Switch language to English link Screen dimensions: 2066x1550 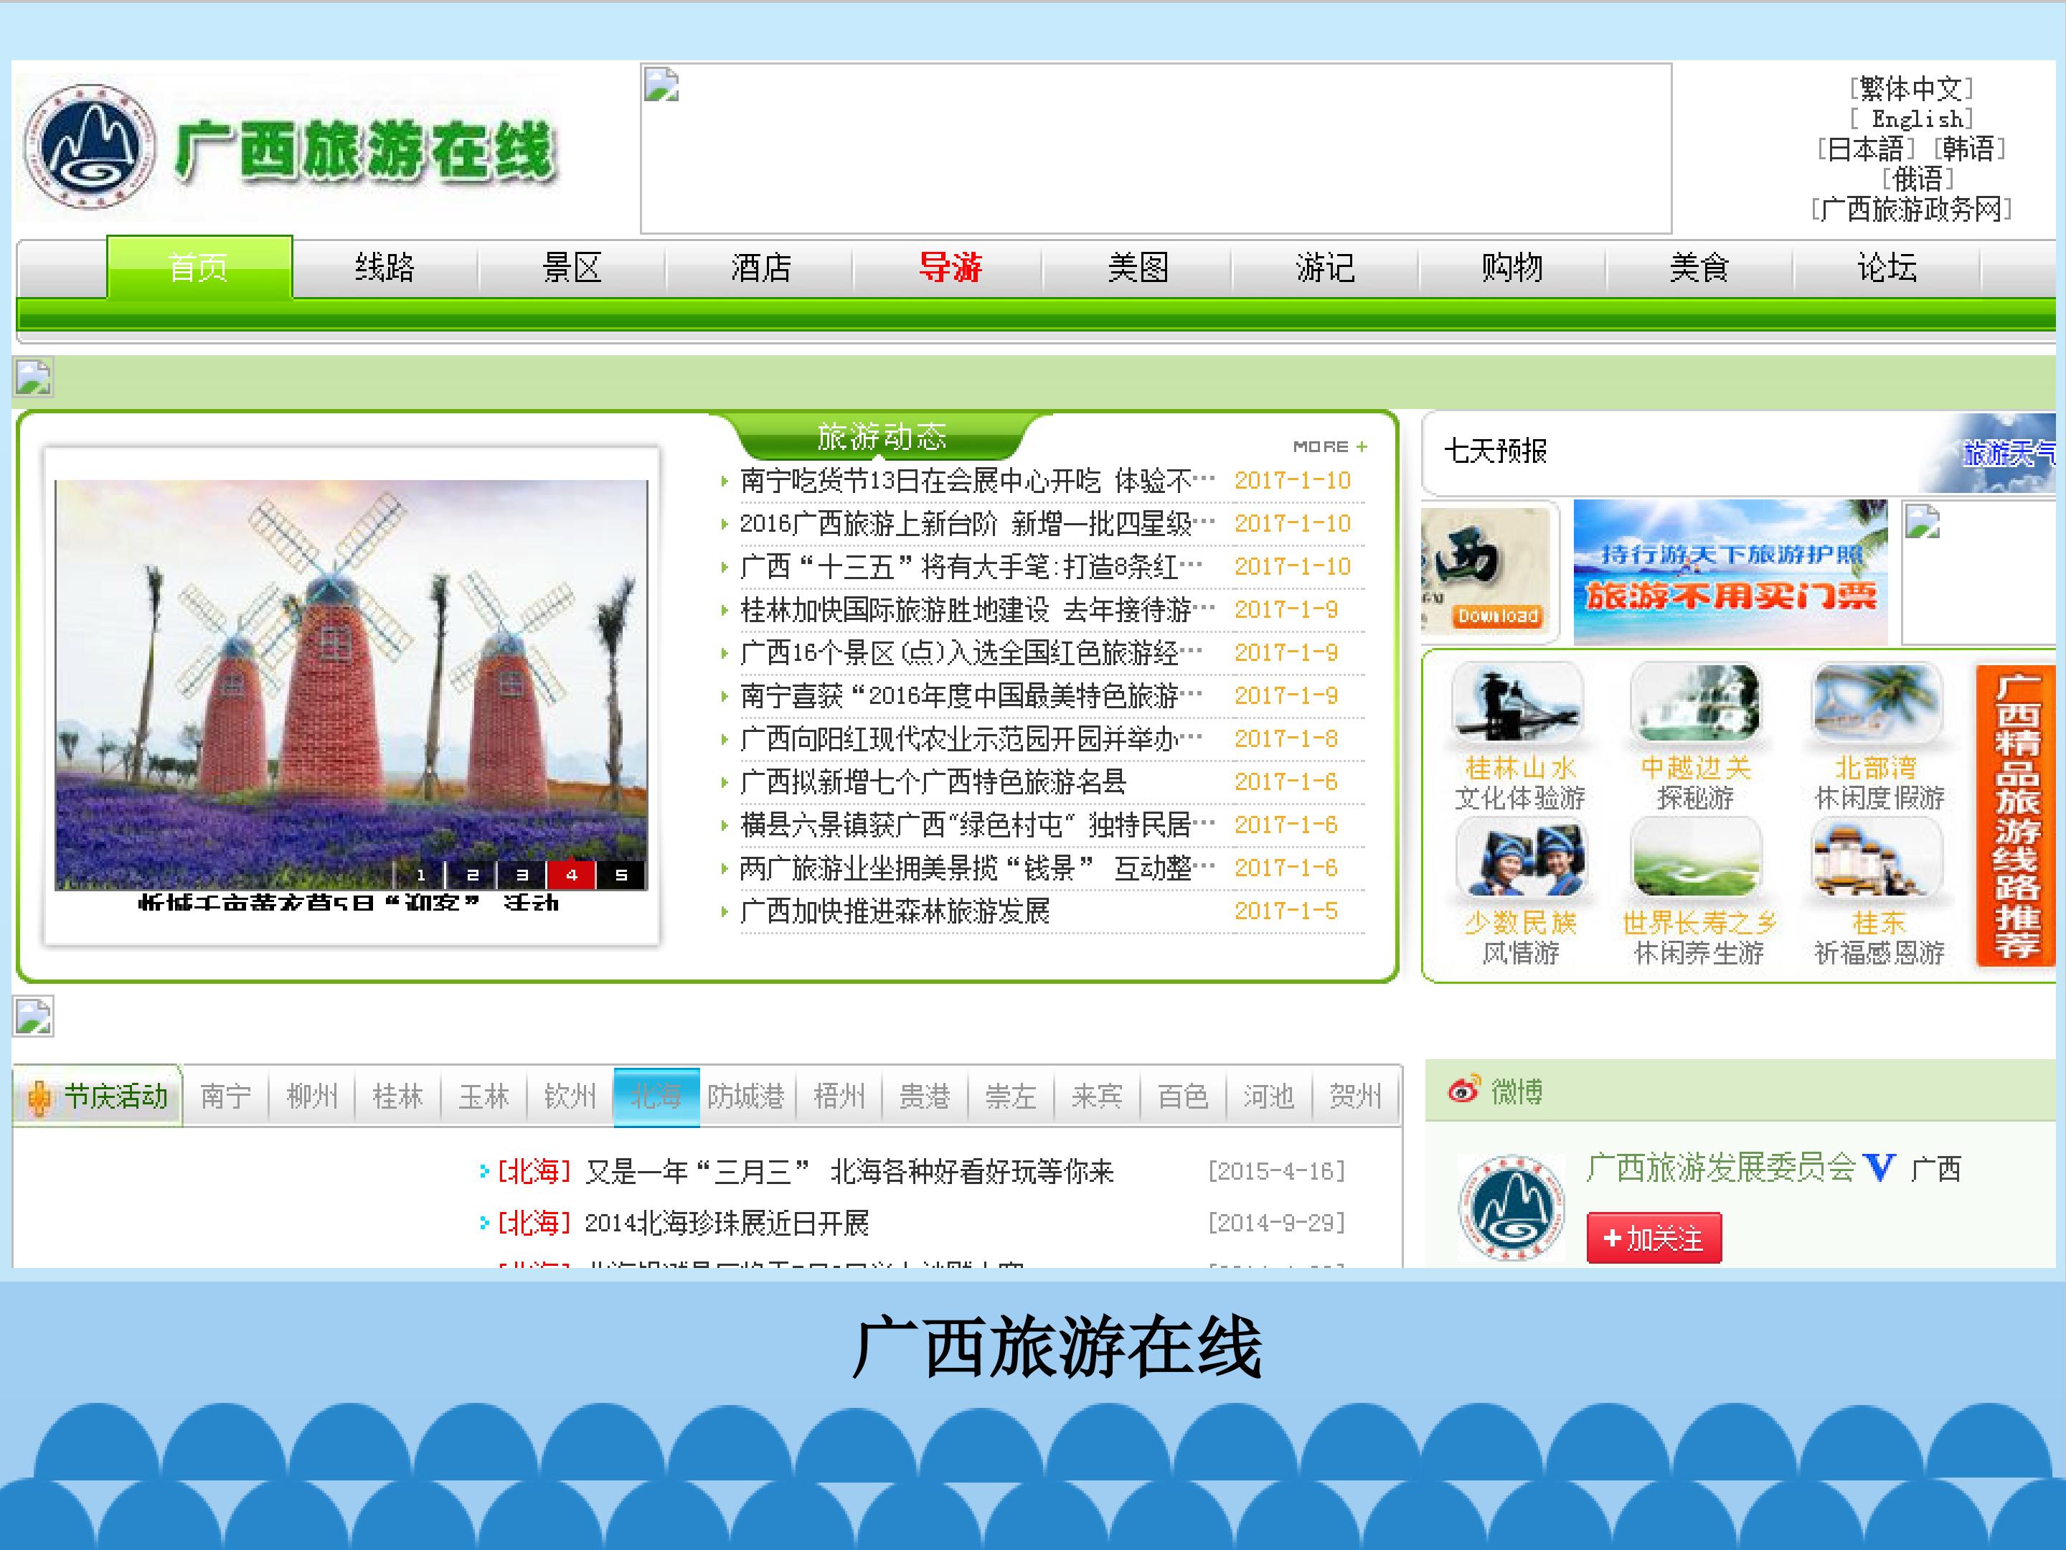[x=1912, y=118]
